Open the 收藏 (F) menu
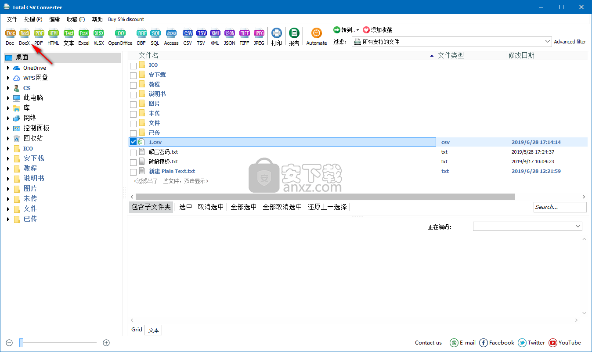Screen dimensions: 592x352 [x=76, y=19]
